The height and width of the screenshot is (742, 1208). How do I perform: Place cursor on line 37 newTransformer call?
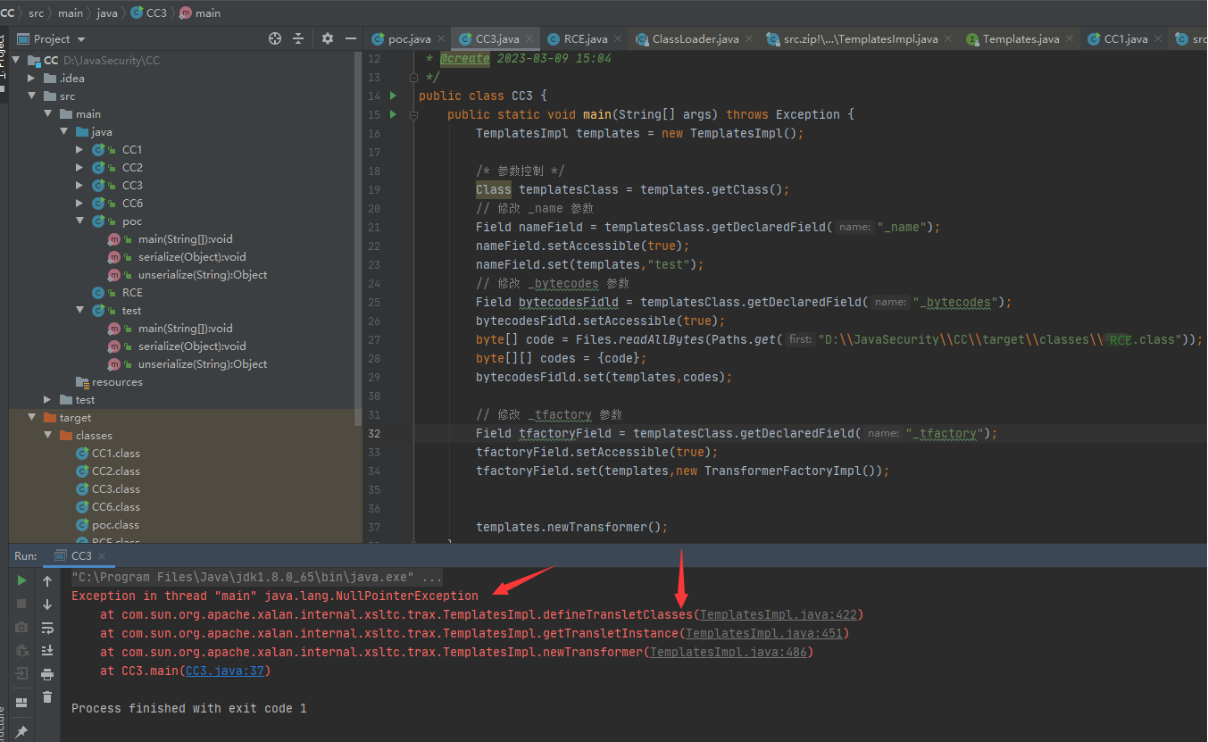click(x=571, y=527)
